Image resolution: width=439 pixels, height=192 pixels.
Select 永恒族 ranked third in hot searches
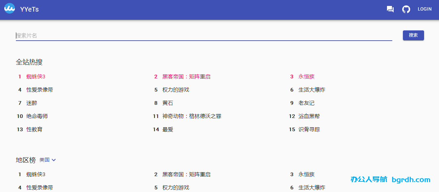click(306, 77)
